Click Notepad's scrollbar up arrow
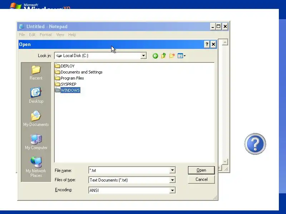This screenshot has height=214, width=286. click(225, 42)
